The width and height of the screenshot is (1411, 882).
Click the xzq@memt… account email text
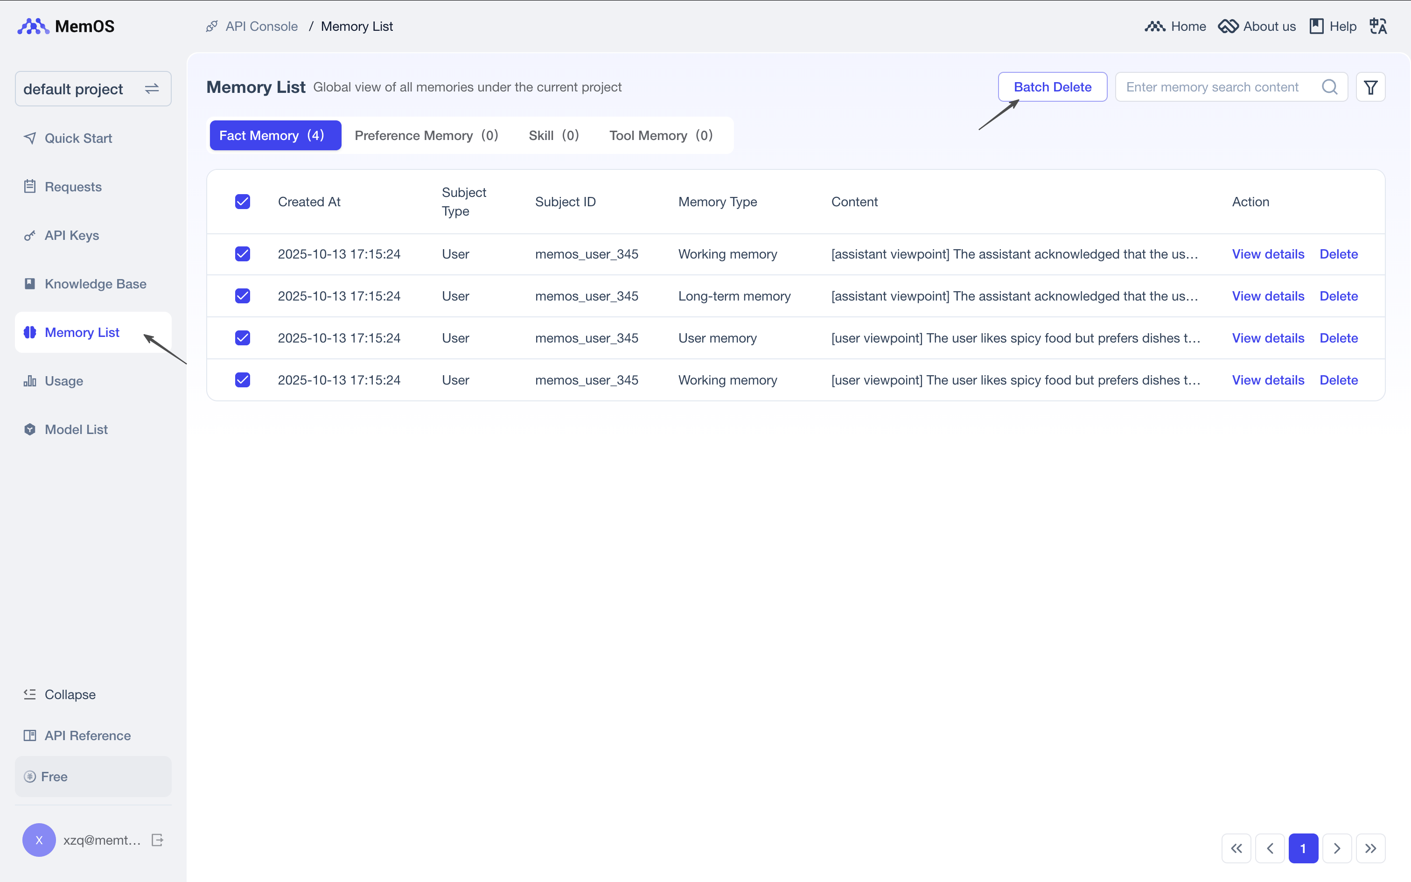[102, 840]
